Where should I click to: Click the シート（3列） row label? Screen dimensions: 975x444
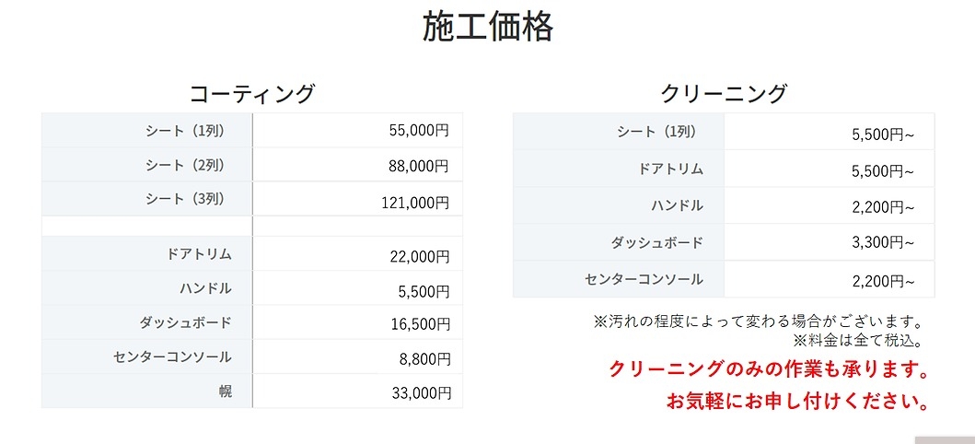coord(185,199)
